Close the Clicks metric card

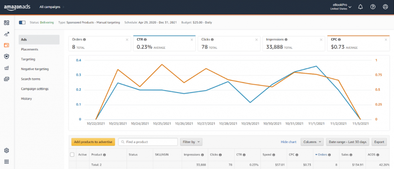pyautogui.click(x=257, y=40)
